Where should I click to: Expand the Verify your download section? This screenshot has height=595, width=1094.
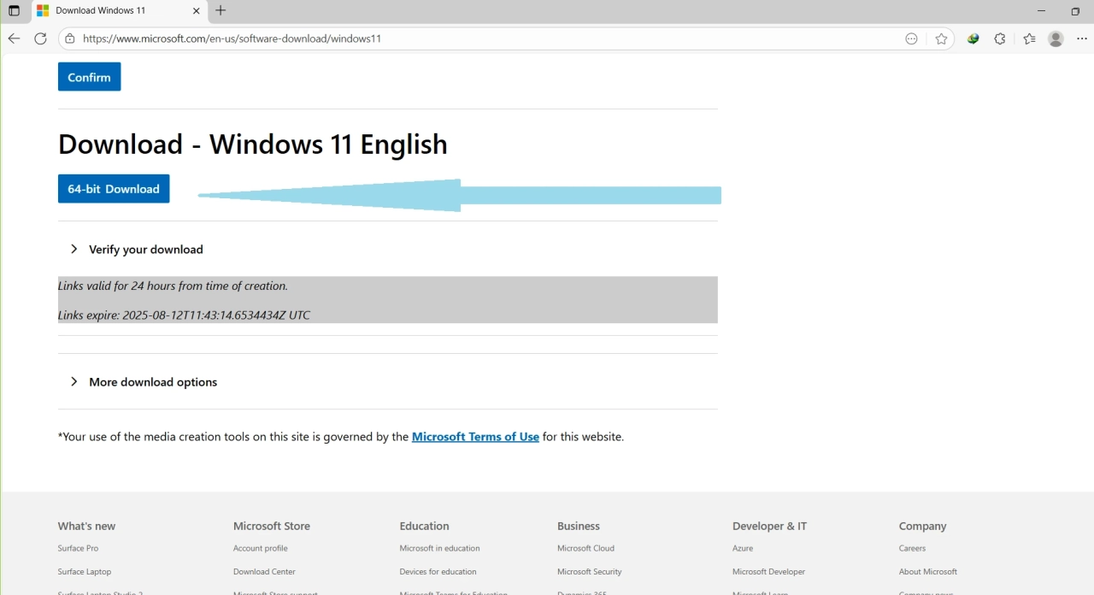pyautogui.click(x=145, y=250)
